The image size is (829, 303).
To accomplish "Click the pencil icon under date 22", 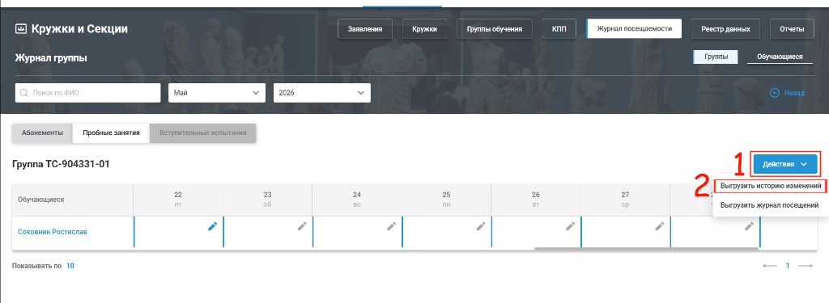I will (213, 226).
